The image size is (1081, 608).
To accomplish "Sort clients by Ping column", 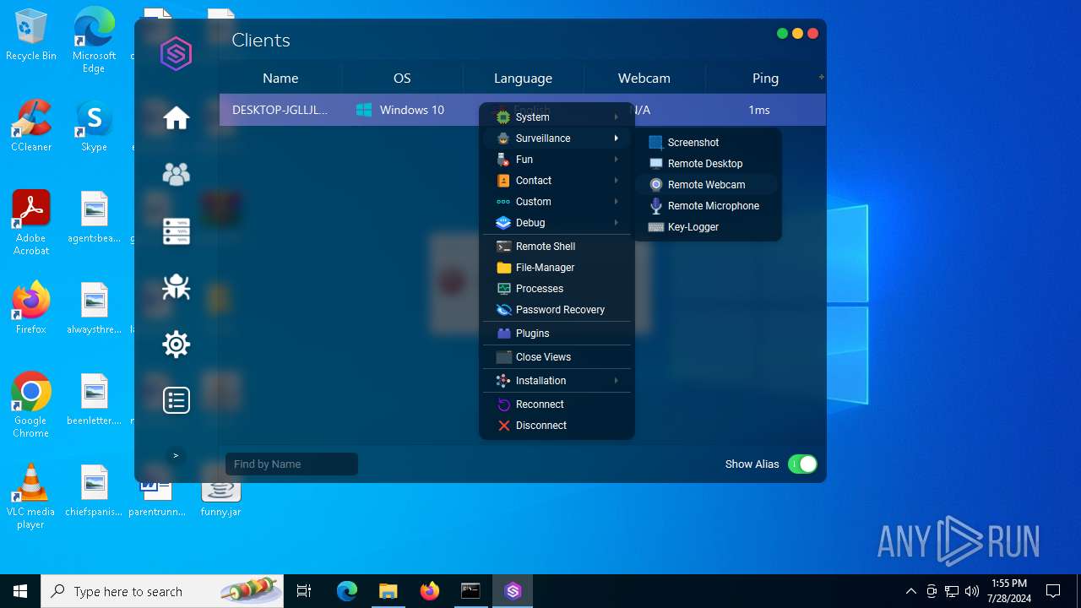I will 765,78.
